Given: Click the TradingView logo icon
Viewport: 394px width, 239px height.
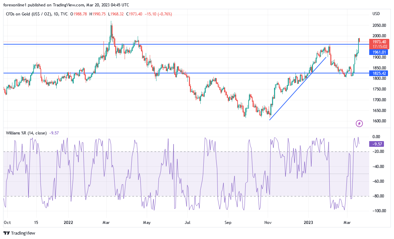Looking at the screenshot, I should (7, 233).
